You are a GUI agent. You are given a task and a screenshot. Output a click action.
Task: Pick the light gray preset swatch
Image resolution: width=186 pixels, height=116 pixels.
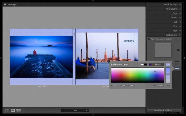pyautogui.click(x=156, y=65)
